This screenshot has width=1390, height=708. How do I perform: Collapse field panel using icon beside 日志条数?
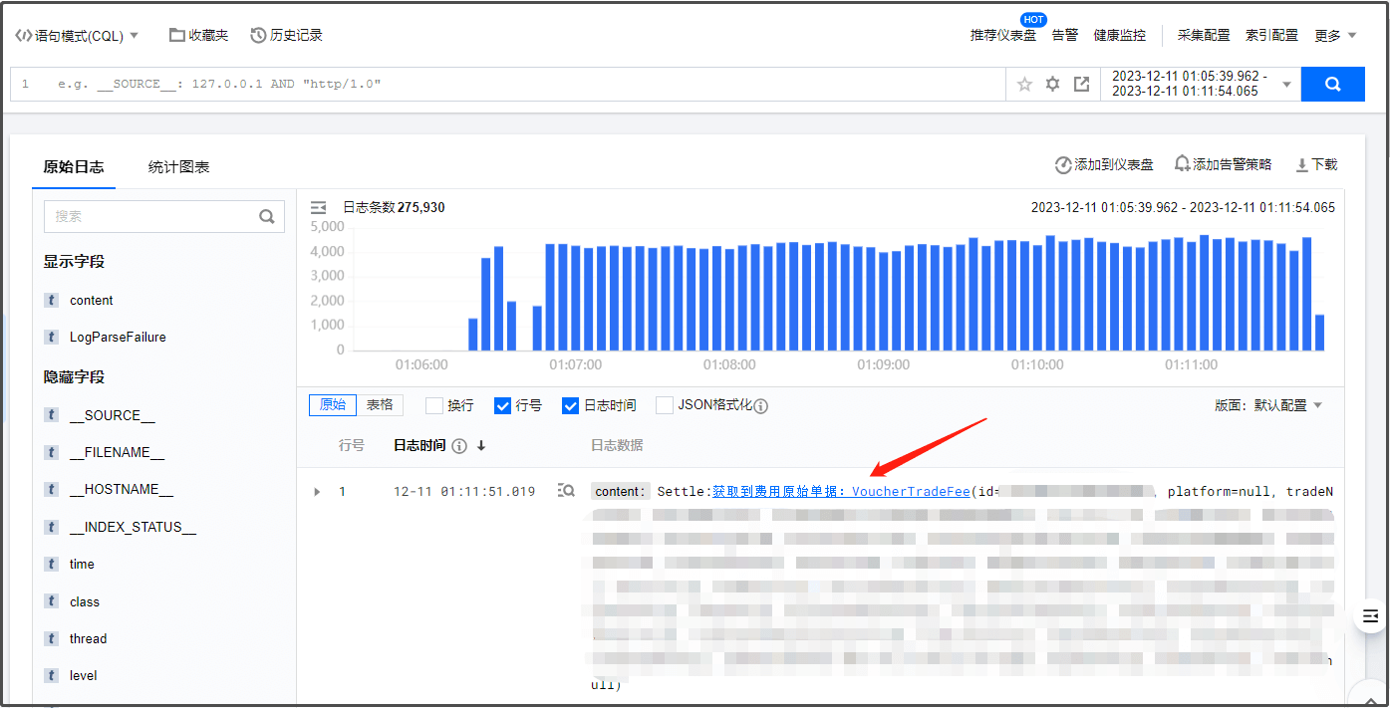[x=319, y=207]
